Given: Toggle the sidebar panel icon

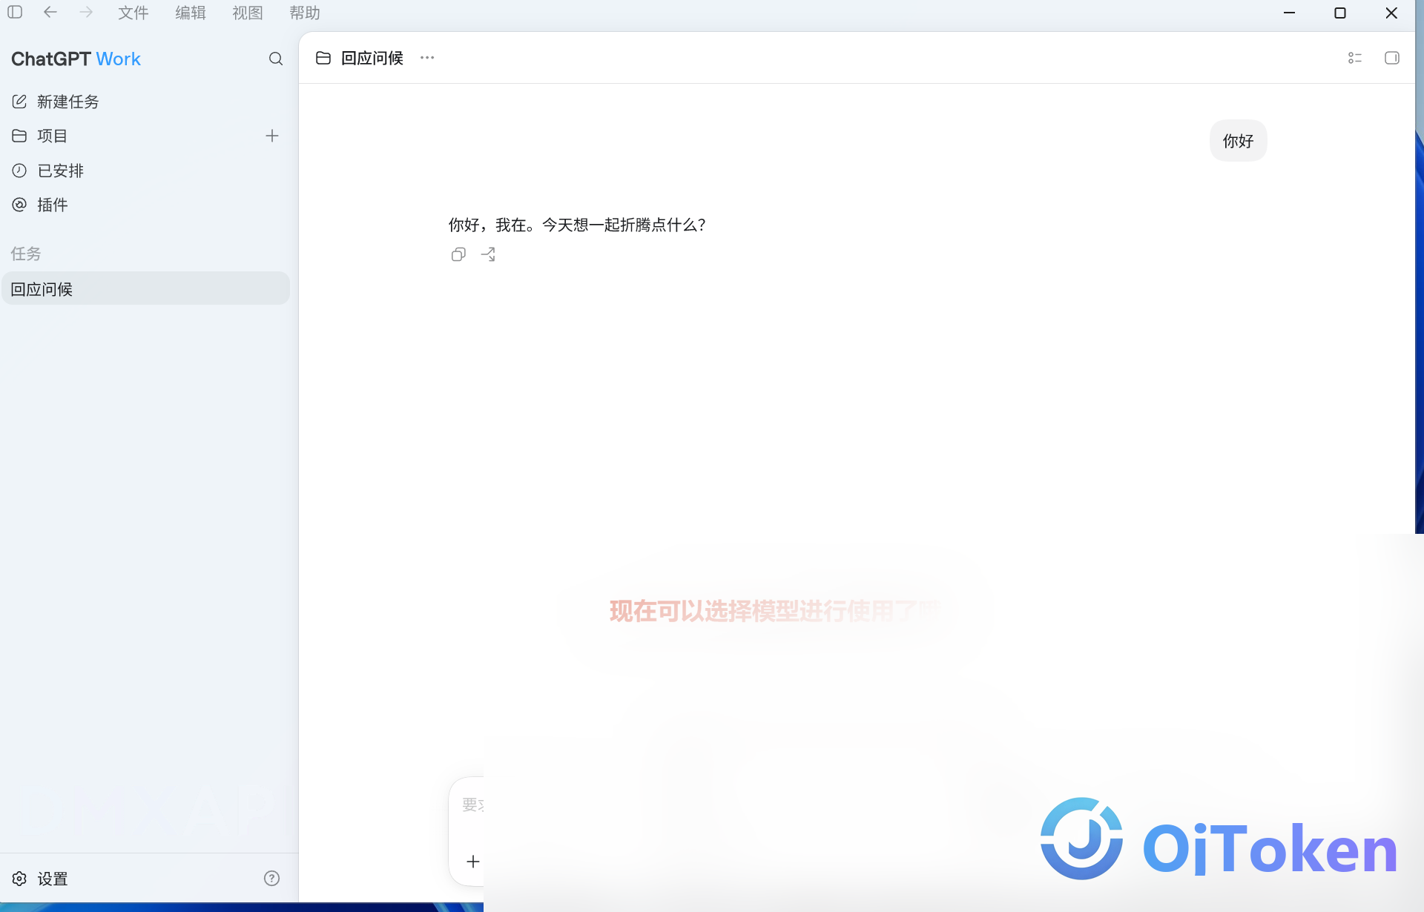Looking at the screenshot, I should coord(15,13).
